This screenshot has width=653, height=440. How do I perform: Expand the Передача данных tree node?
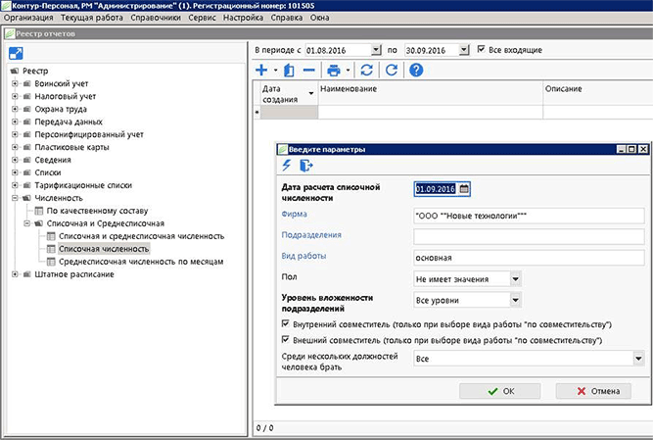[15, 122]
